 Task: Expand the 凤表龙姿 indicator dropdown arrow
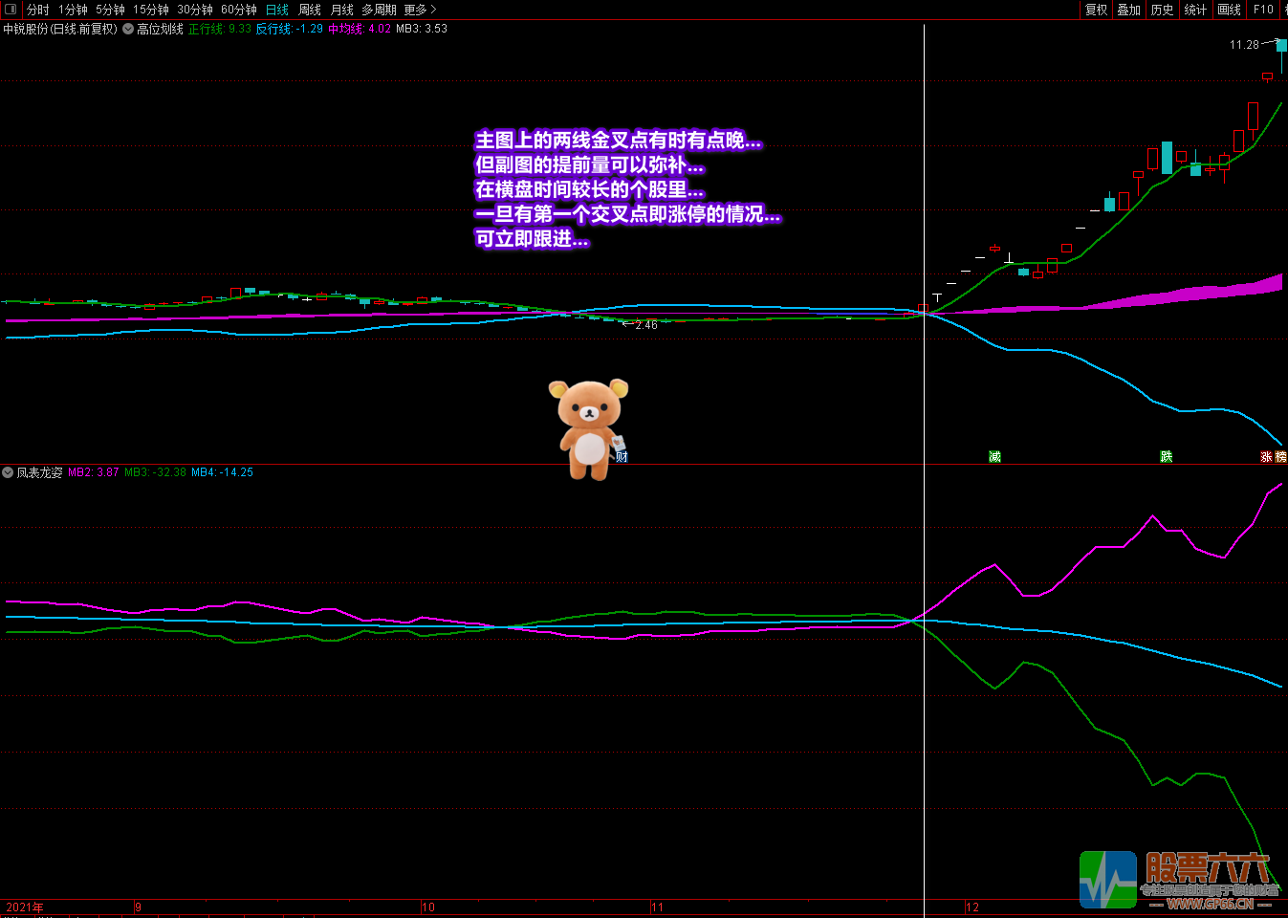pos(8,472)
